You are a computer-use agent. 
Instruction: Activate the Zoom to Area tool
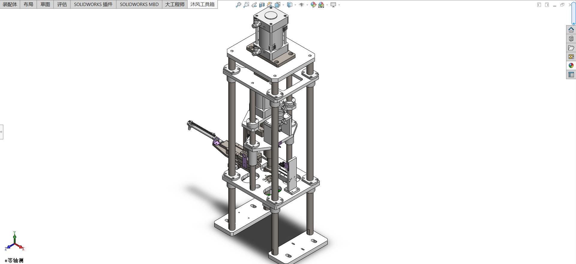coord(246,5)
